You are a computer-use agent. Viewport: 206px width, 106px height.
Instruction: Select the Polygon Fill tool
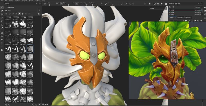click(x=2, y=17)
